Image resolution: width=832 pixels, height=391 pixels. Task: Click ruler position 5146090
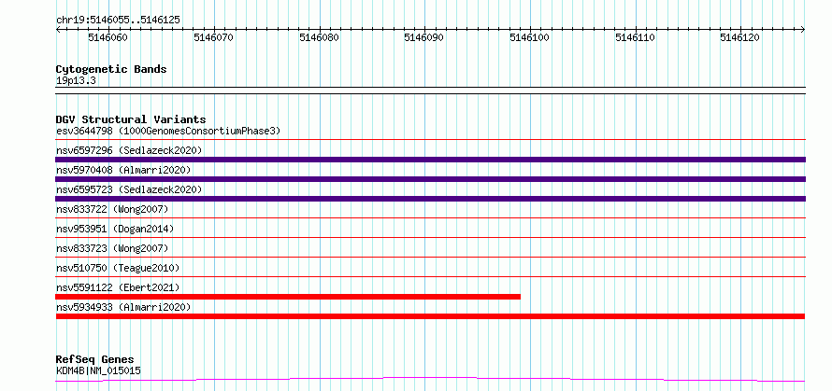tap(424, 37)
